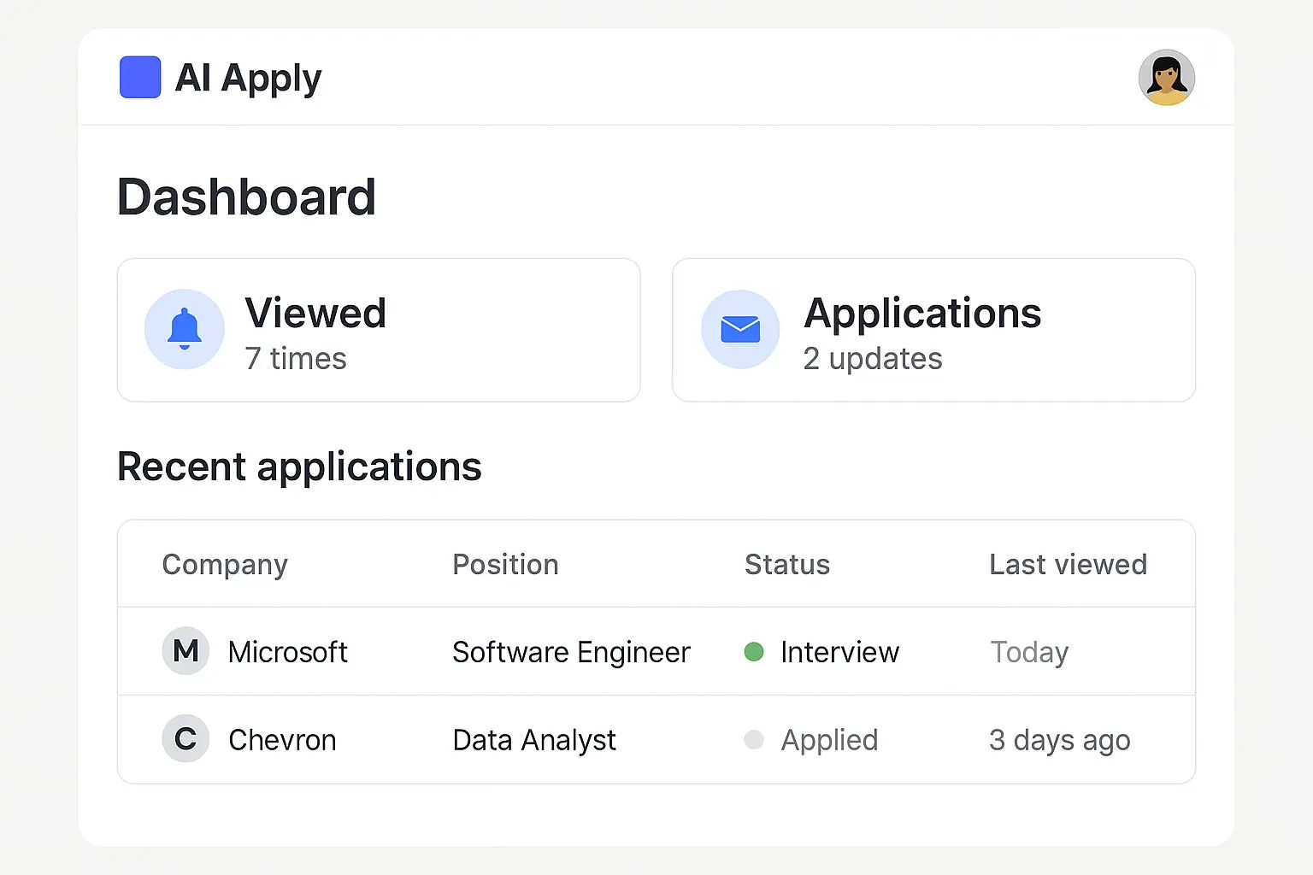Sort by the Last viewed column header
This screenshot has width=1313, height=875.
[x=1068, y=564]
